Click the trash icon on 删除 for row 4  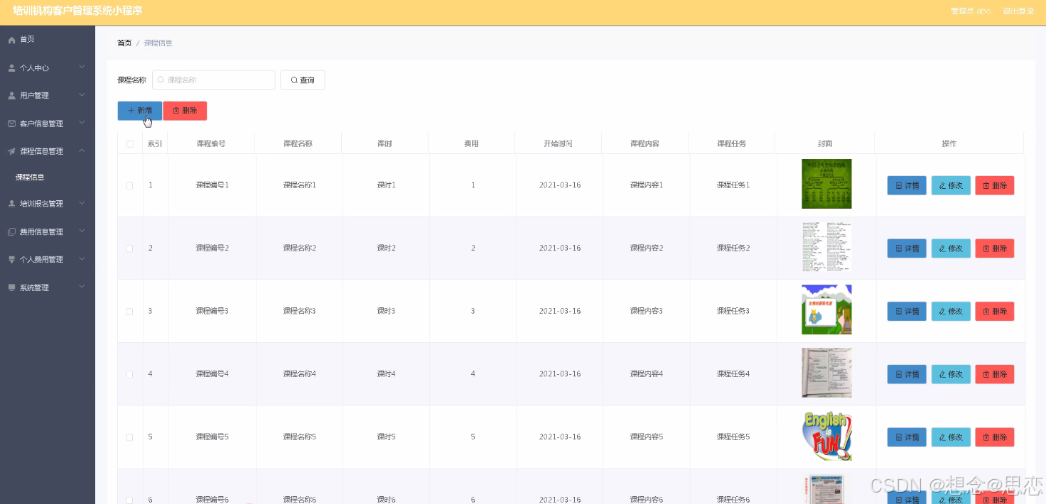coord(986,374)
